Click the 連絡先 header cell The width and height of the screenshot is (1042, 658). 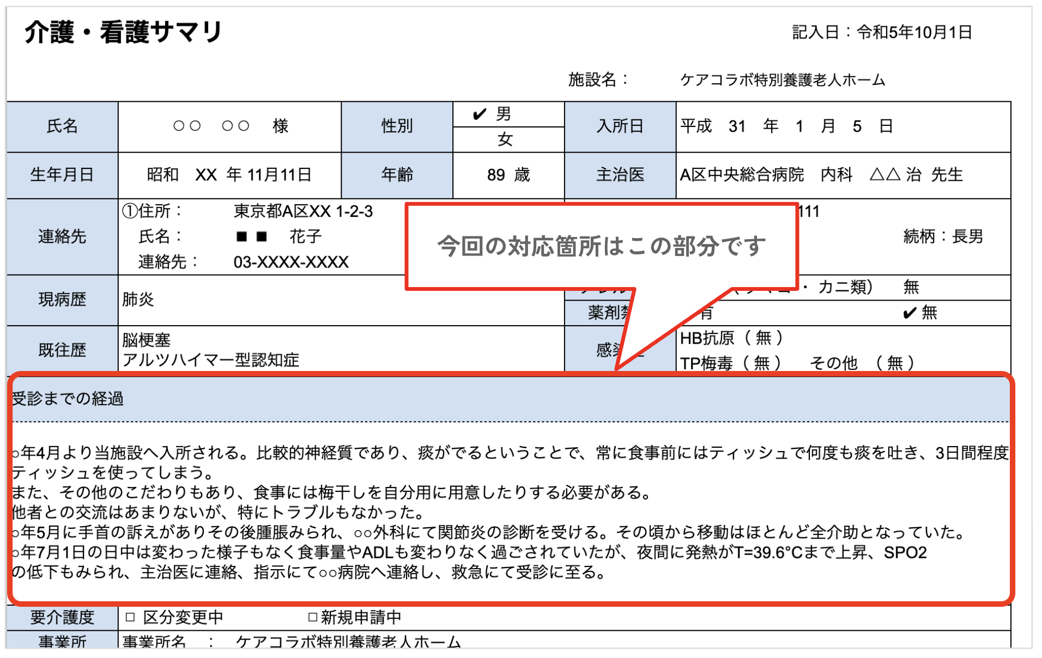click(62, 236)
